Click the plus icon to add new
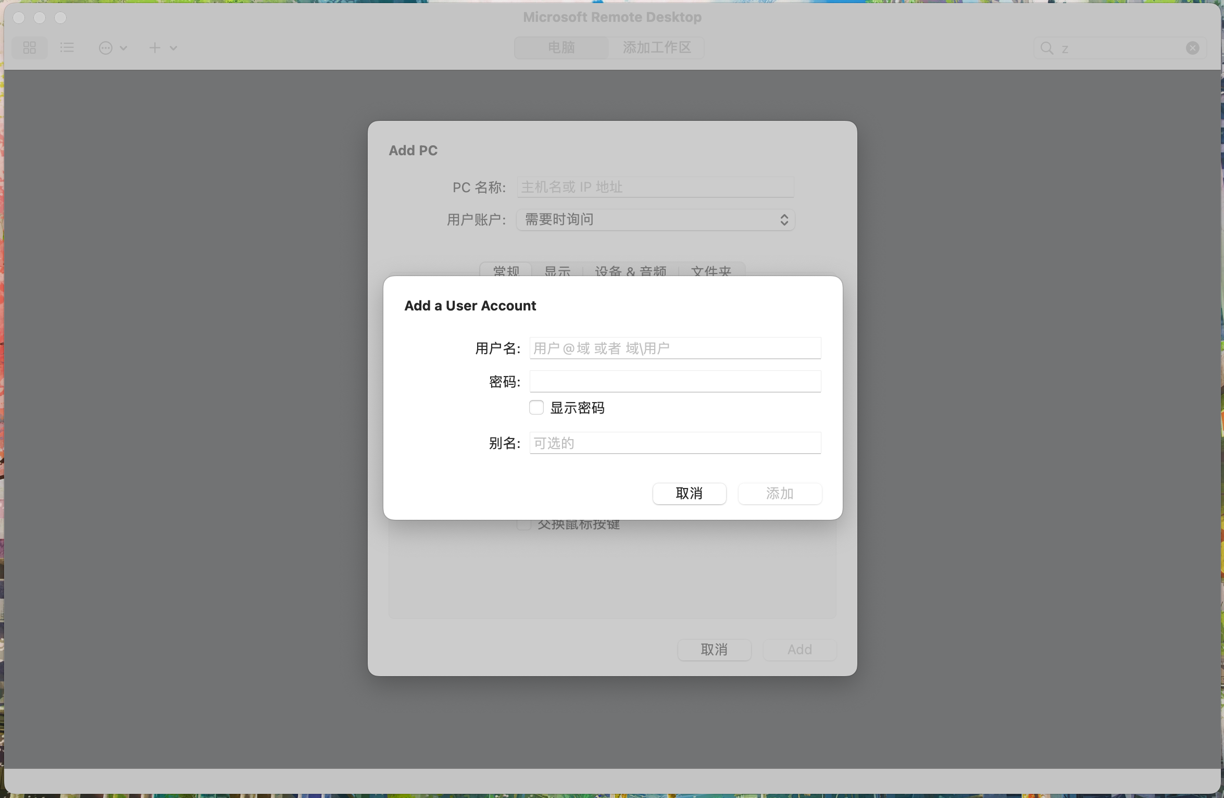The image size is (1224, 798). point(154,47)
